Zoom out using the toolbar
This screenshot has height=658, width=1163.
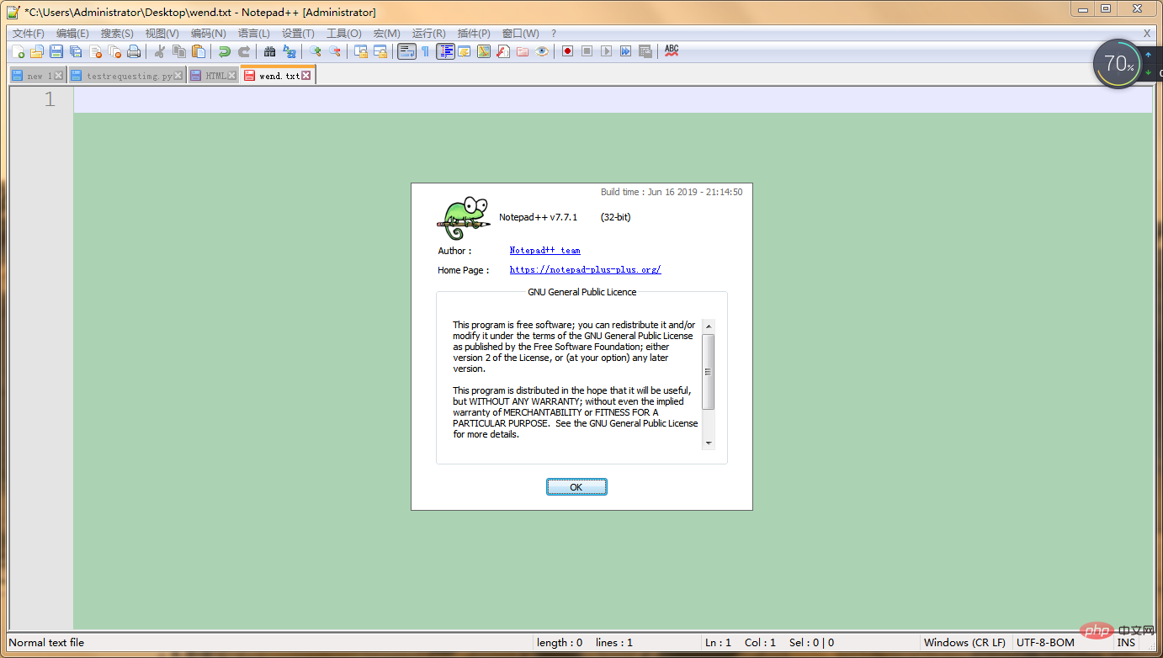click(335, 51)
